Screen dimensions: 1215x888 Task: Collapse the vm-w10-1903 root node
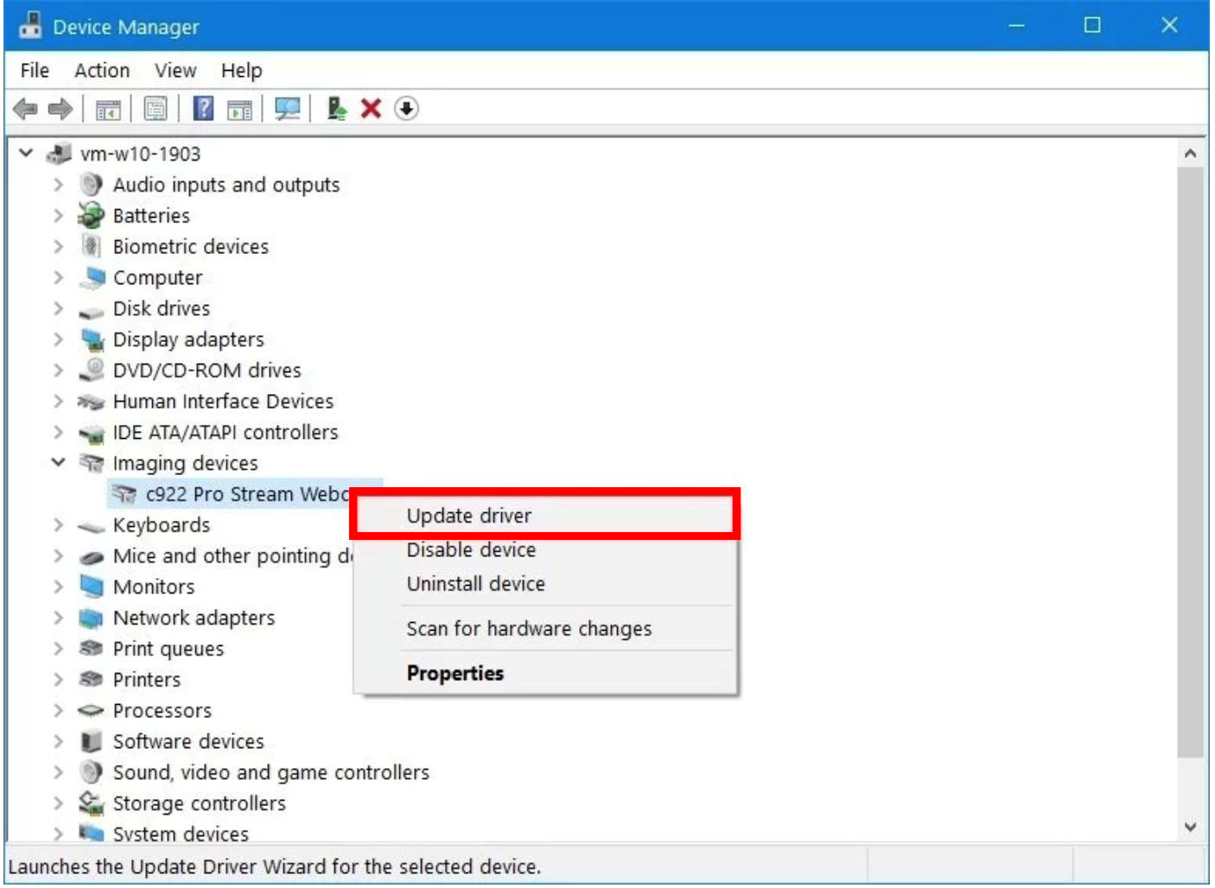[x=26, y=153]
